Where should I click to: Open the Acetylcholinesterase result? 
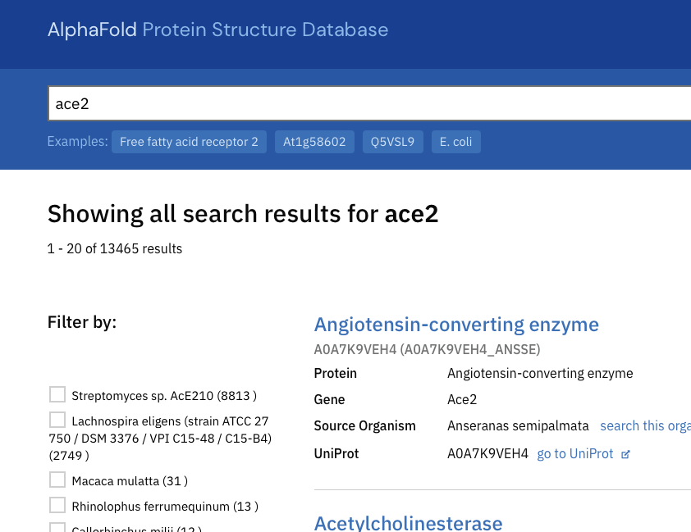[408, 523]
